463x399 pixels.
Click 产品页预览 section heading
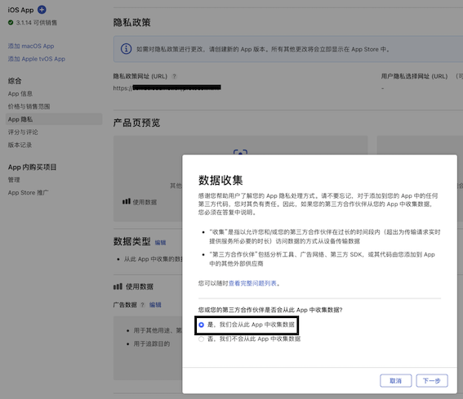click(136, 123)
